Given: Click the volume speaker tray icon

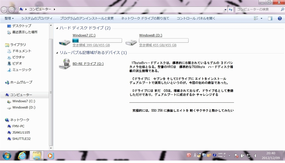Looking at the screenshot, I should tap(255, 156).
